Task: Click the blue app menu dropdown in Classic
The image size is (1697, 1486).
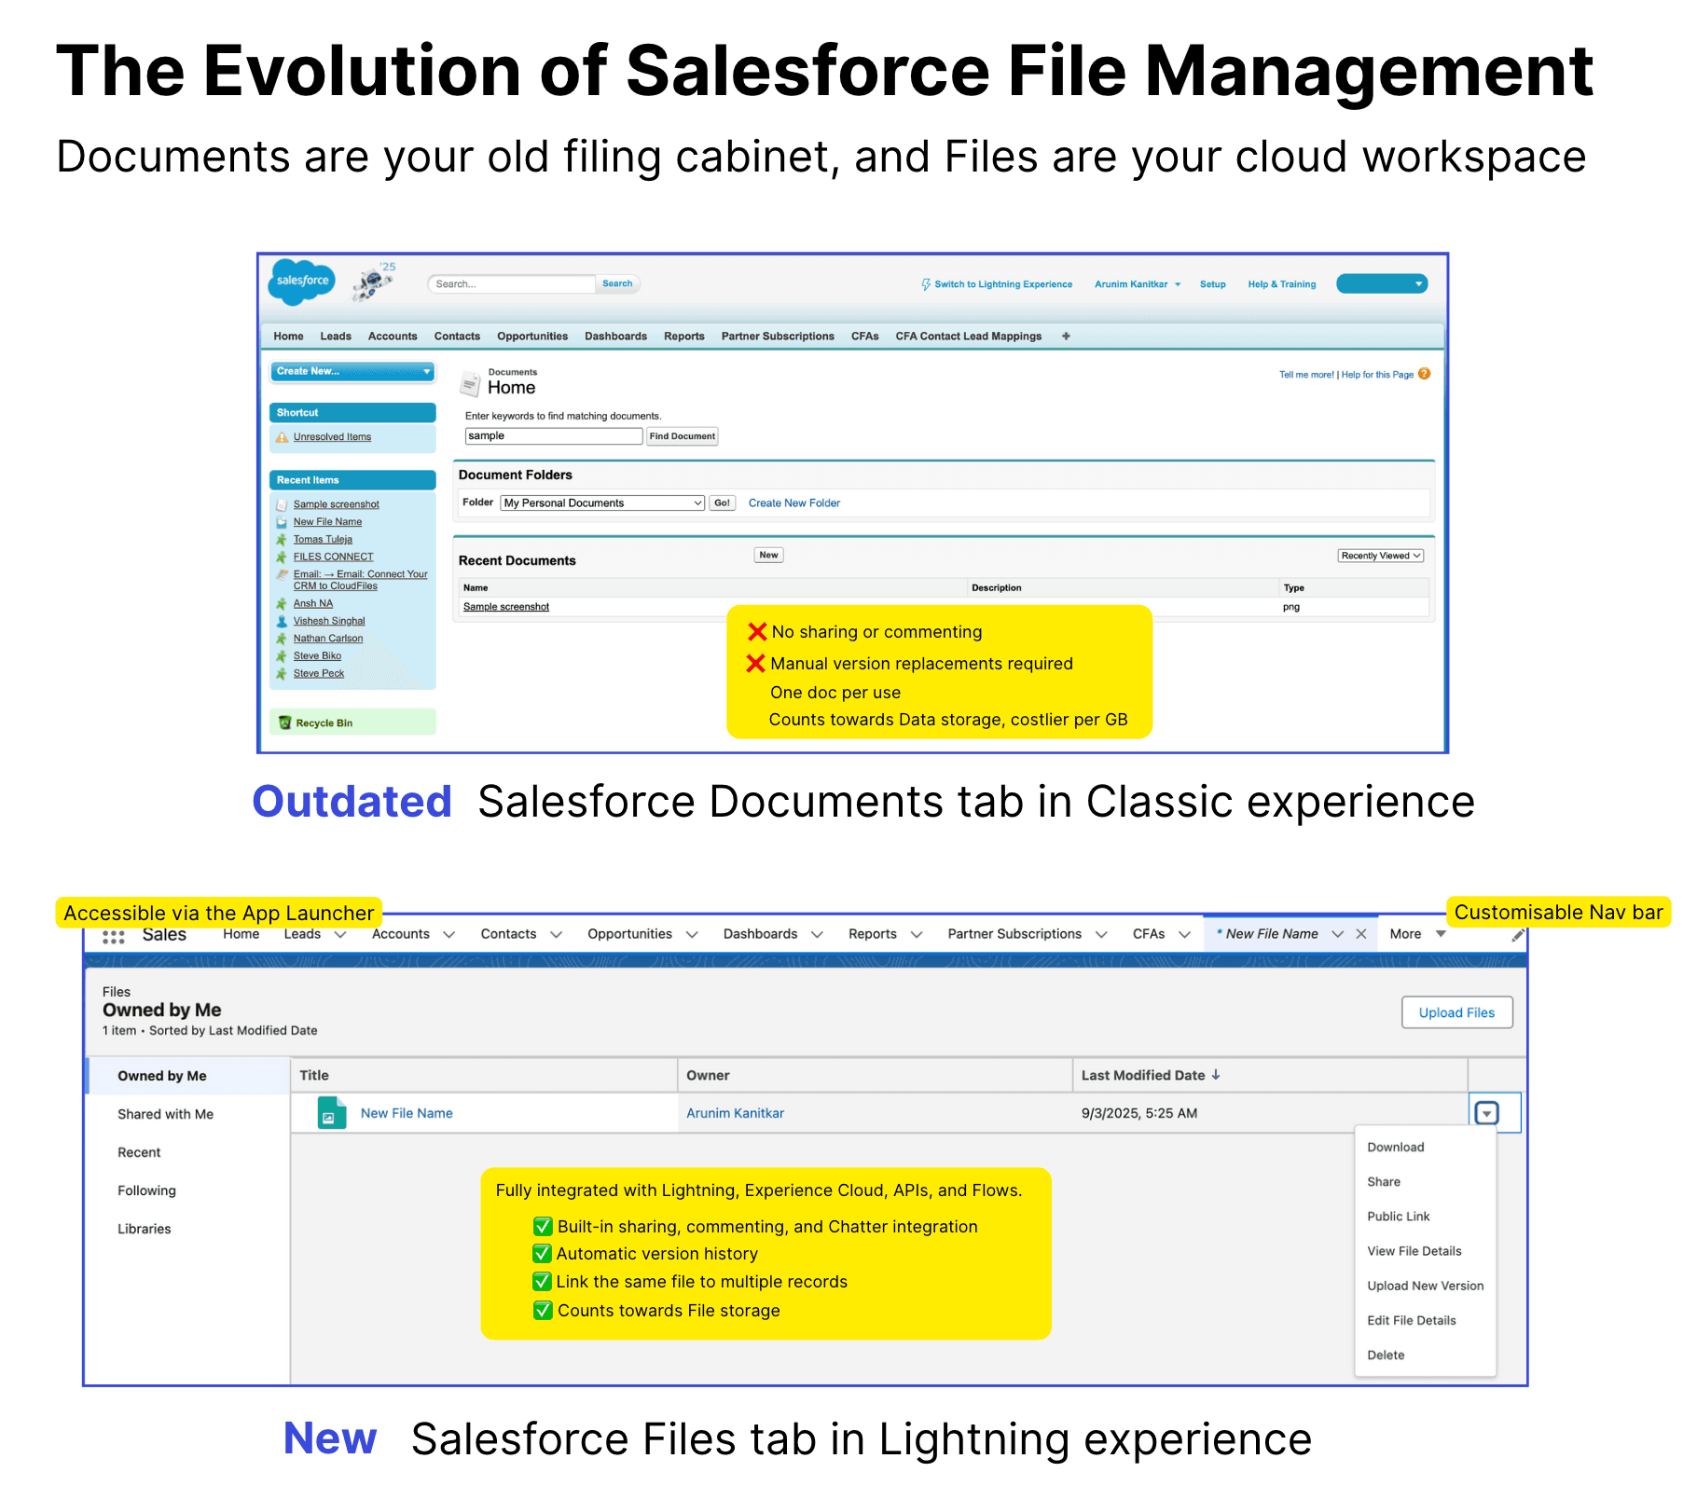Action: coord(1382,283)
